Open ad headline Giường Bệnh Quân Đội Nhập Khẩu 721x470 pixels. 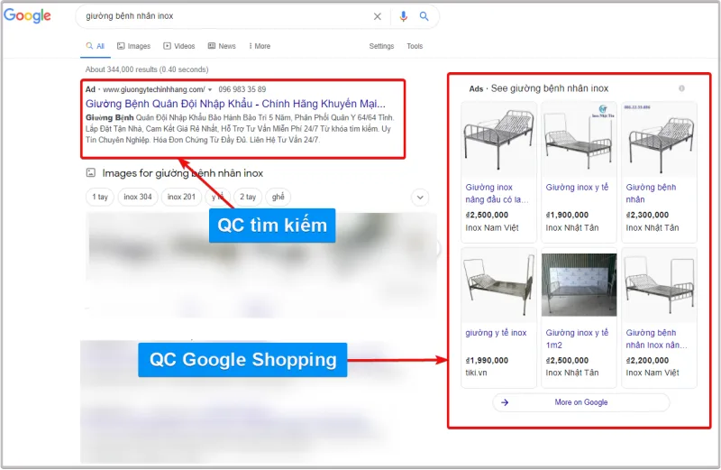235,104
